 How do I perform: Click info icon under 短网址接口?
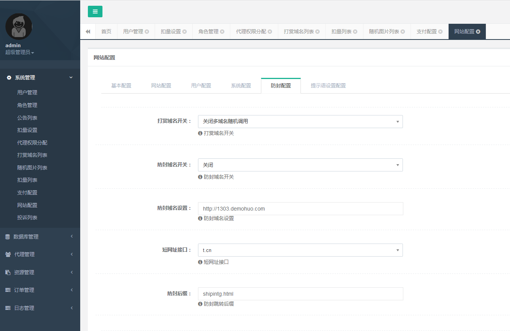pyautogui.click(x=200, y=262)
